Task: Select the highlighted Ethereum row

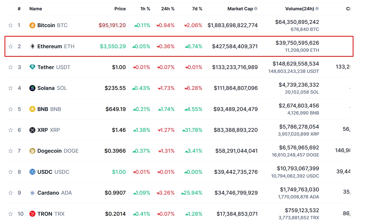Action: (176, 46)
